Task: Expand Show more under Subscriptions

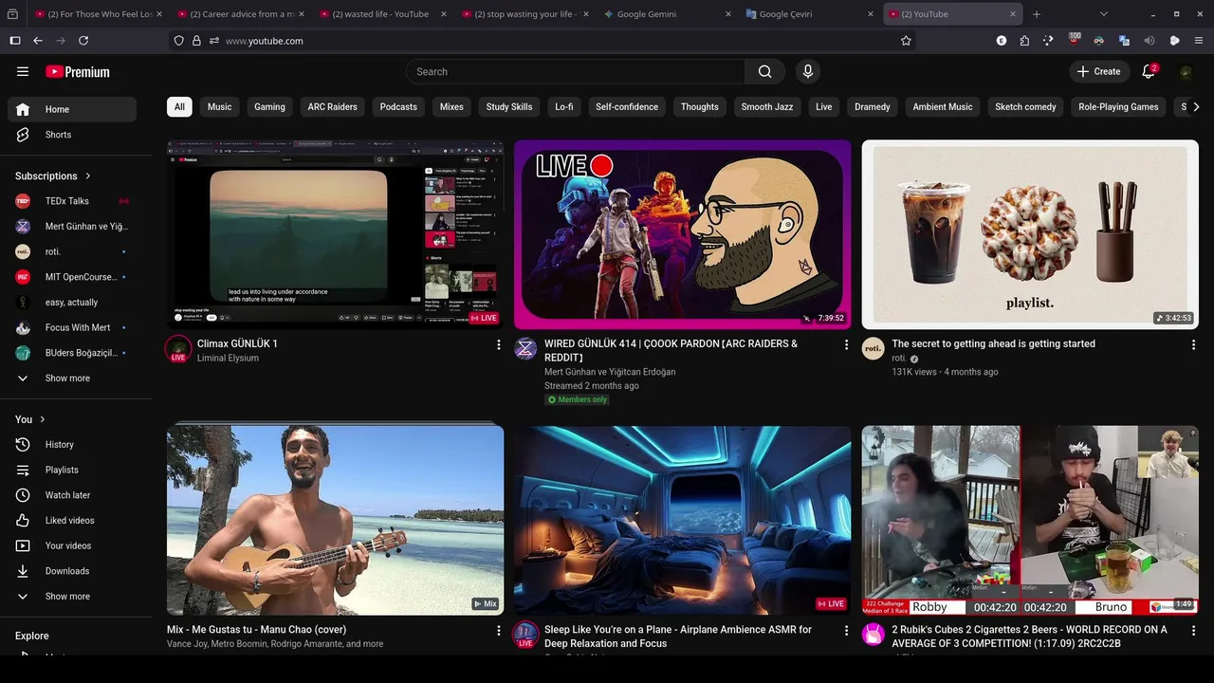Action: (72, 378)
